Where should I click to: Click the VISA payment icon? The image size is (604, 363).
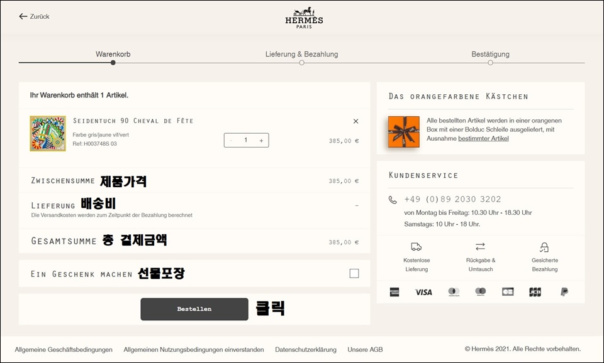pyautogui.click(x=423, y=292)
